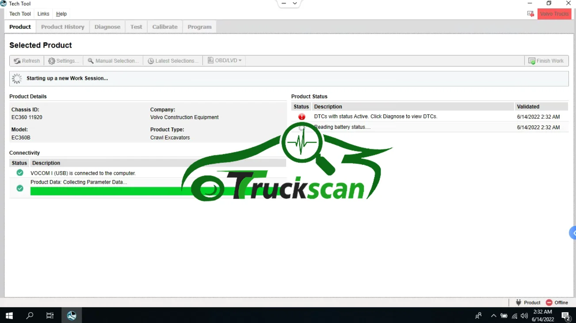The width and height of the screenshot is (576, 323).
Task: Click "DTCs with status Active" description row
Action: (376, 116)
